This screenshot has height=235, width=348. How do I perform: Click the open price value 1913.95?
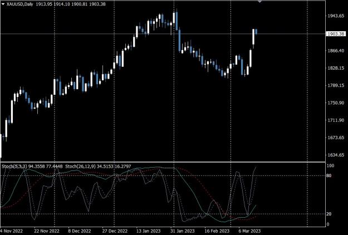click(x=44, y=4)
